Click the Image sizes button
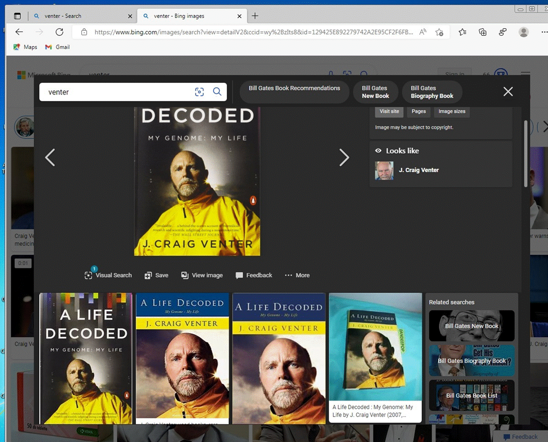Screen dimensions: 548x442 click(x=452, y=112)
